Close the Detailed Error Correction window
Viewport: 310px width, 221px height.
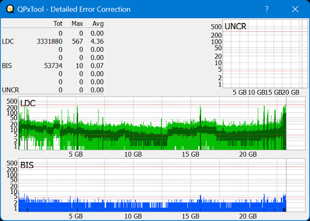(295, 9)
